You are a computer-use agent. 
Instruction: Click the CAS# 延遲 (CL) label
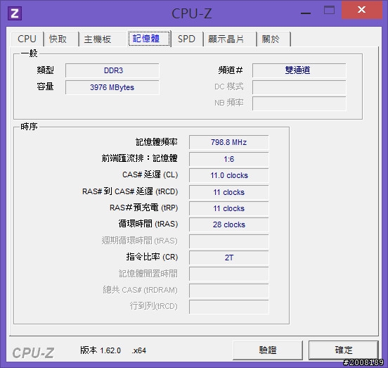tap(150, 175)
